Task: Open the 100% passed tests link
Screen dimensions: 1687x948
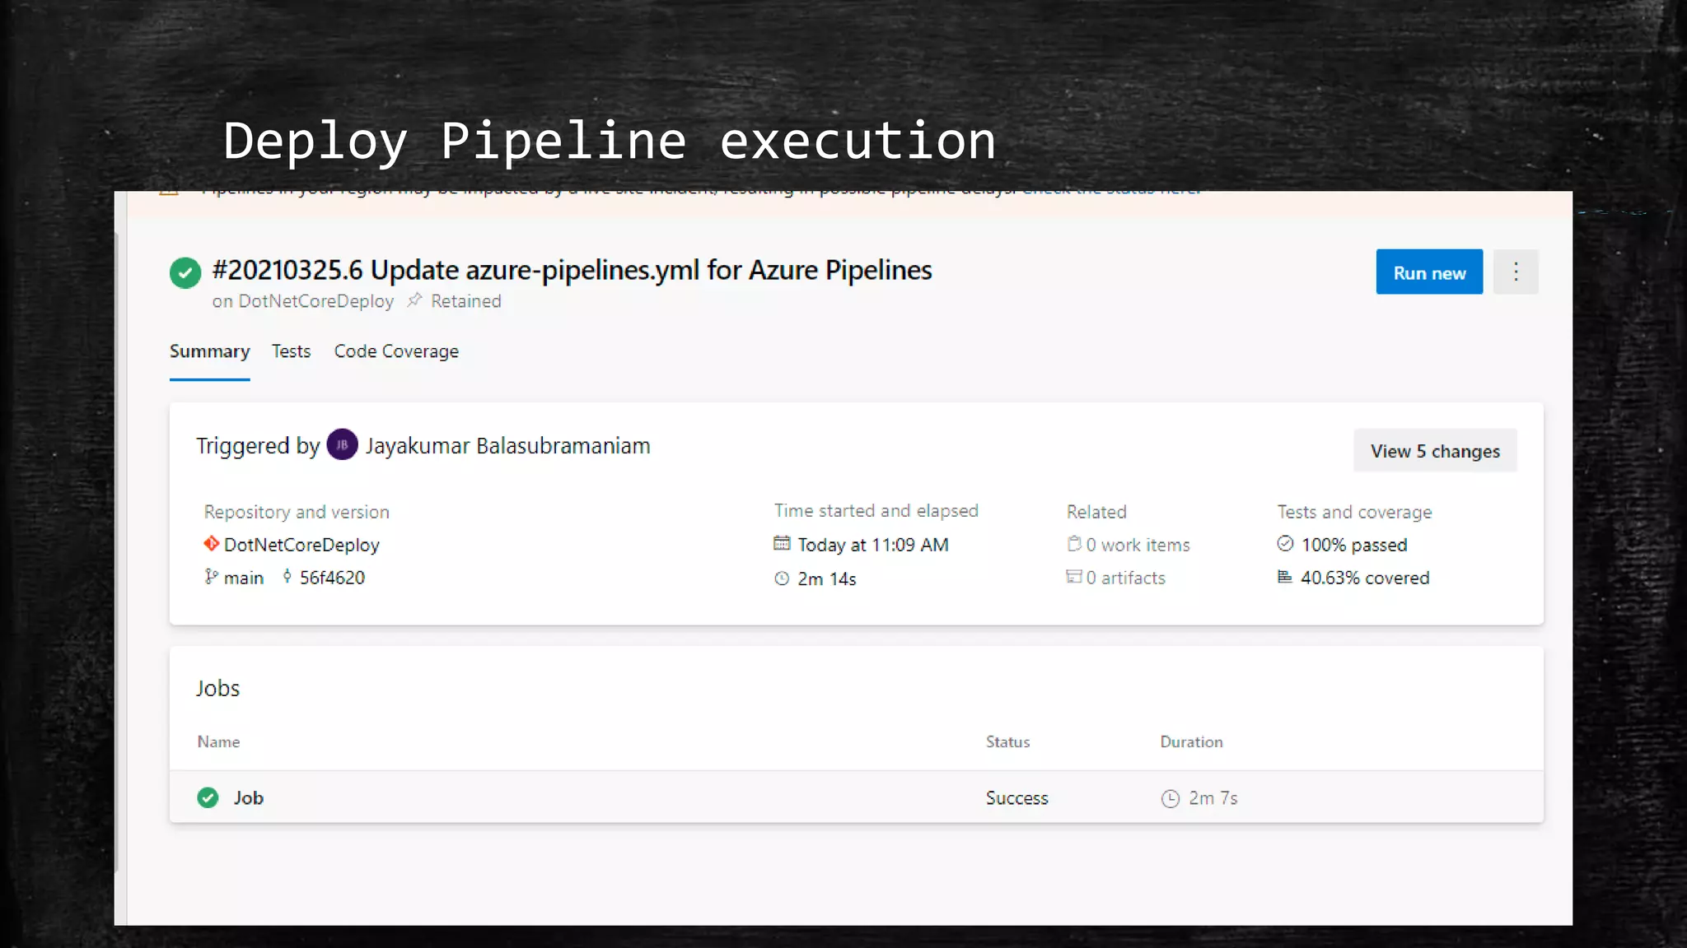Action: (x=1354, y=545)
